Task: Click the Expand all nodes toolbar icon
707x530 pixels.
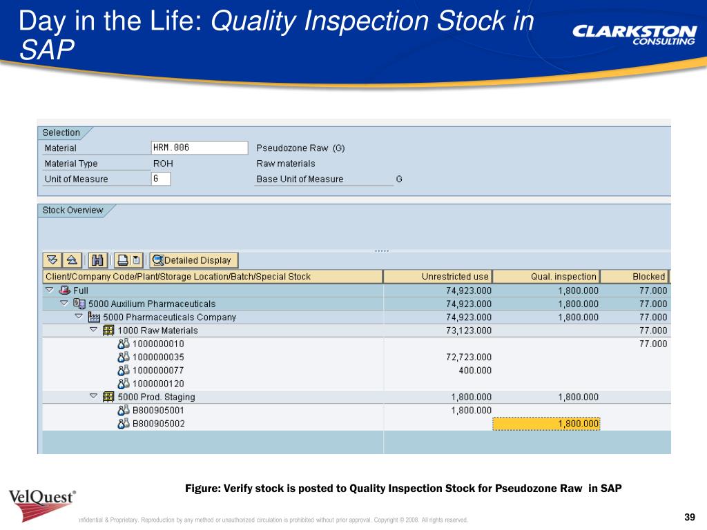Action: click(52, 260)
